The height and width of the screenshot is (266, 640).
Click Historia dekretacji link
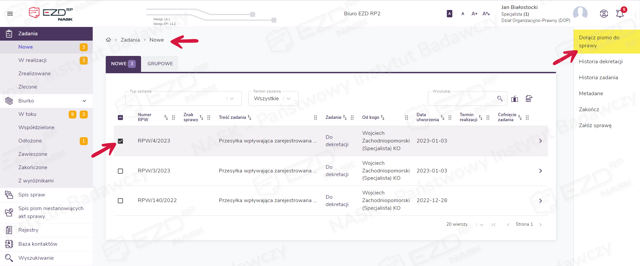pyautogui.click(x=601, y=62)
